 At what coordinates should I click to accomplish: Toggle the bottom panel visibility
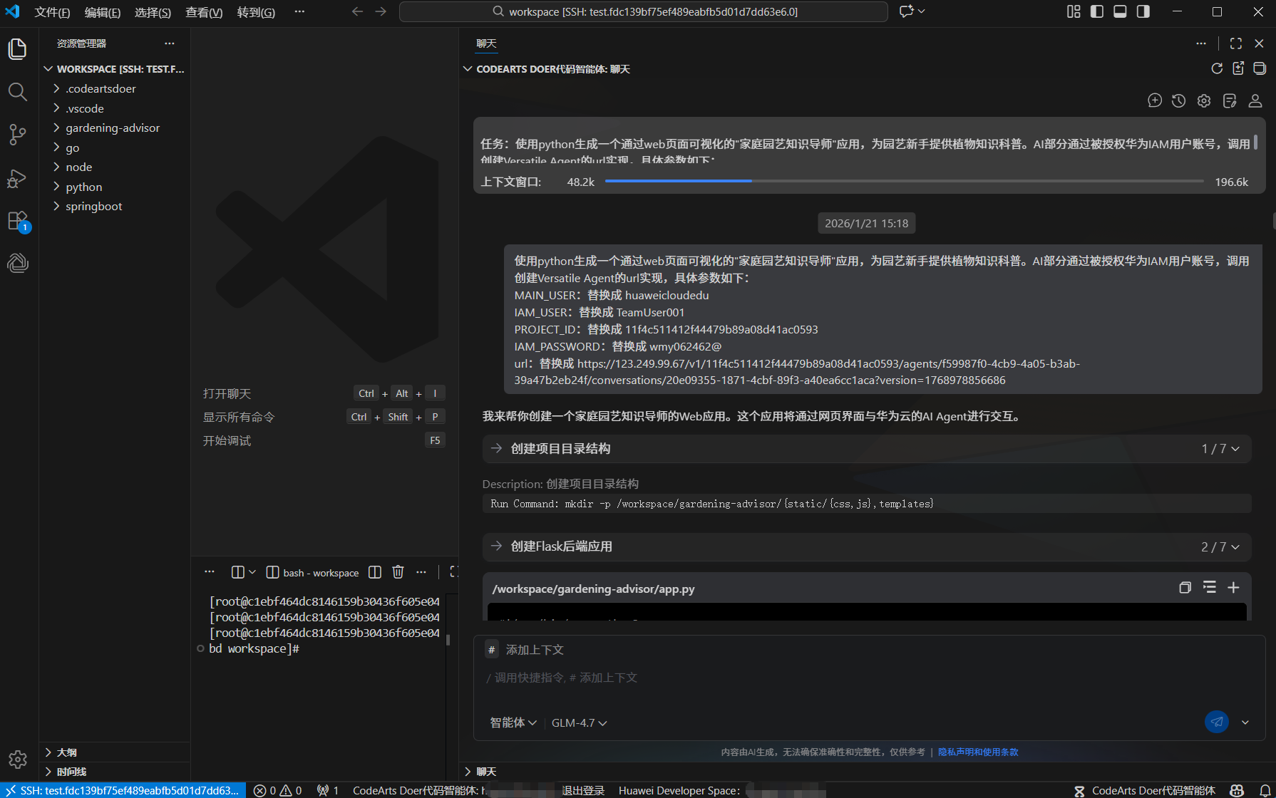pos(1120,11)
